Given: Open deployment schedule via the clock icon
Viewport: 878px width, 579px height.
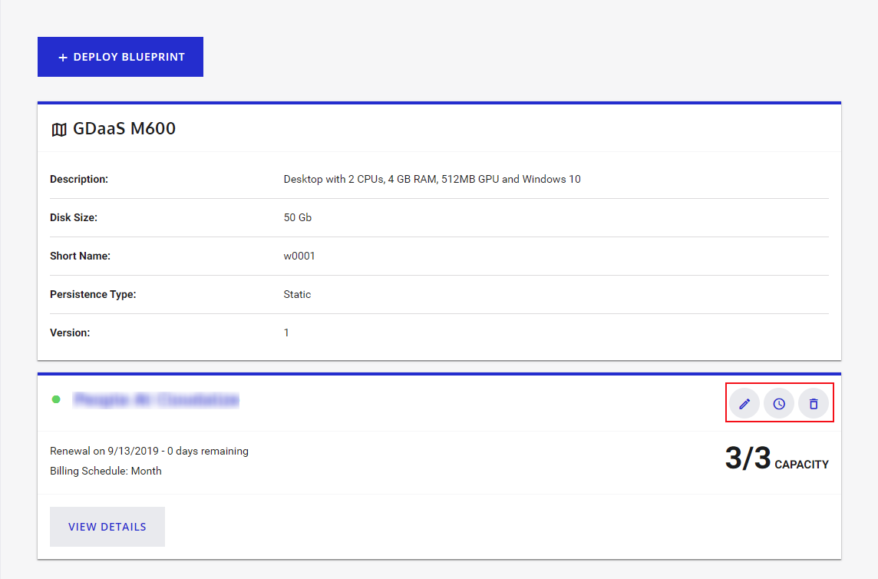Looking at the screenshot, I should click(x=779, y=404).
